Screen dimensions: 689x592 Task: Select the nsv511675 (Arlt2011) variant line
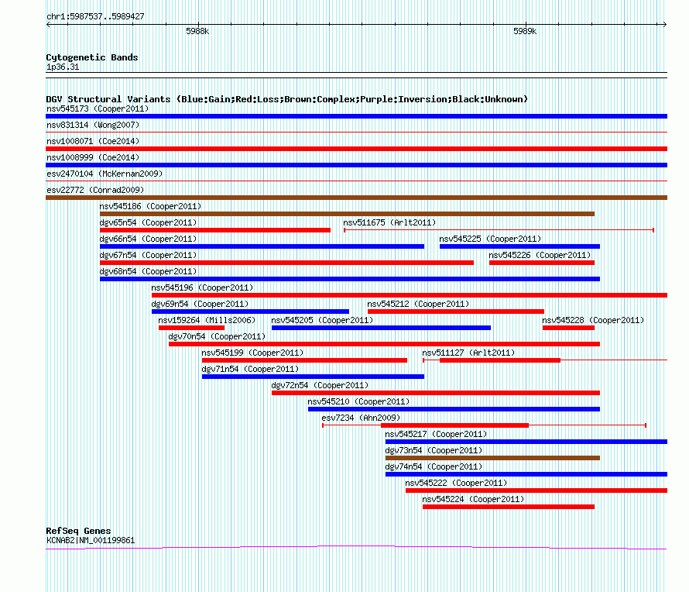pyautogui.click(x=499, y=230)
